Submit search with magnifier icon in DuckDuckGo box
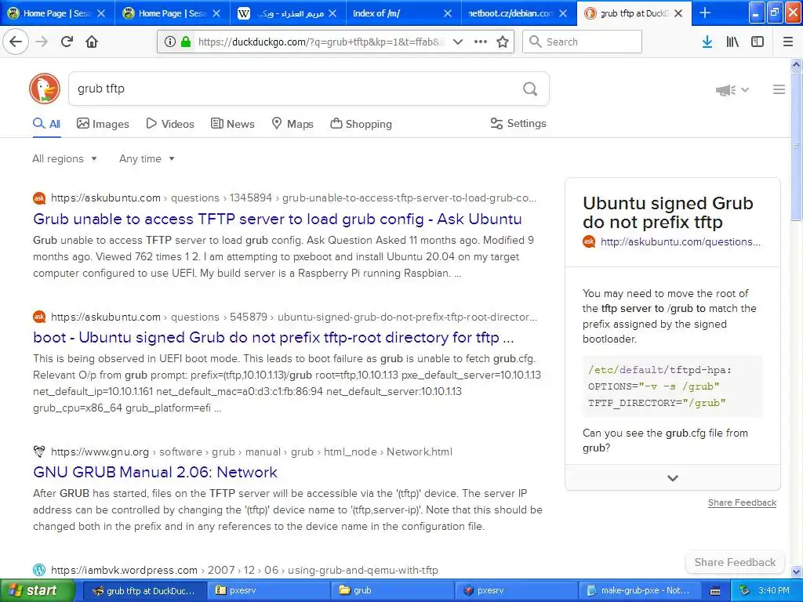803x602 pixels. [530, 89]
